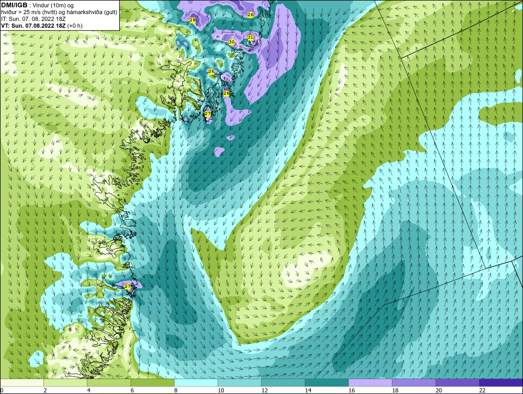
Task: Click the legend number 4
Action: tap(89, 391)
